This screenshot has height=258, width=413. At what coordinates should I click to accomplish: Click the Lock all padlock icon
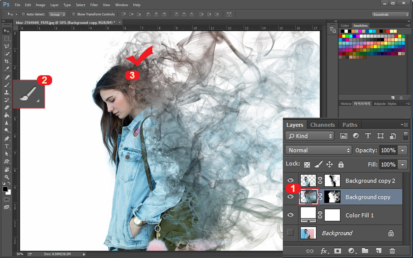(341, 164)
